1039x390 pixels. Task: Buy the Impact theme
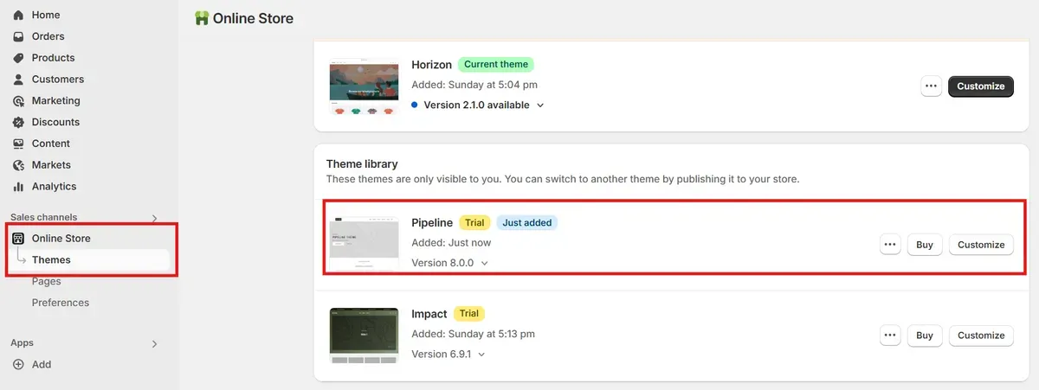[925, 335]
